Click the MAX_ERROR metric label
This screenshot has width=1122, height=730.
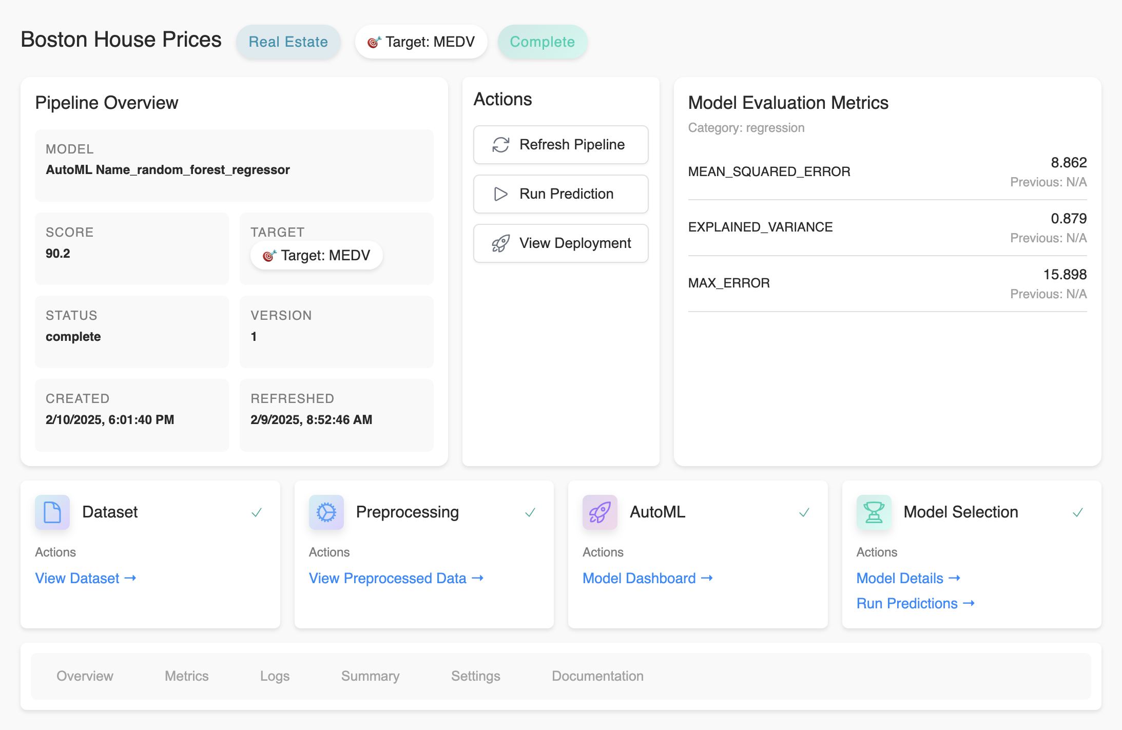point(729,283)
